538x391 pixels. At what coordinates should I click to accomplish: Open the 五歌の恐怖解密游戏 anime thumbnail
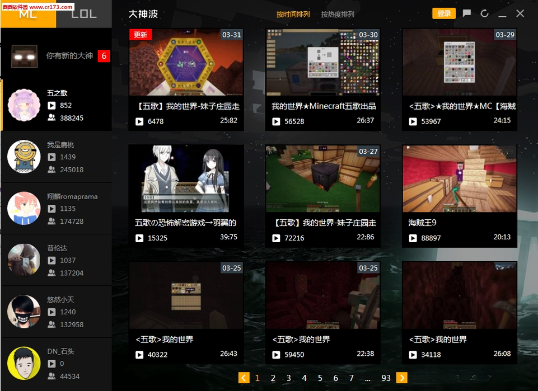point(186,178)
